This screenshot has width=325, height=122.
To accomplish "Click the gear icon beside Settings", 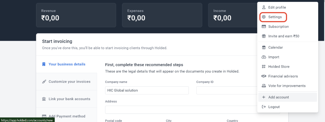I will coord(264,17).
